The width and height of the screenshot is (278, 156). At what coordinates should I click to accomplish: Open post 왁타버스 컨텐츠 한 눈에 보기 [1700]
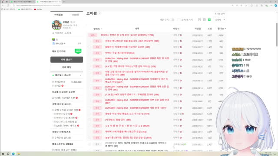pos(127,35)
